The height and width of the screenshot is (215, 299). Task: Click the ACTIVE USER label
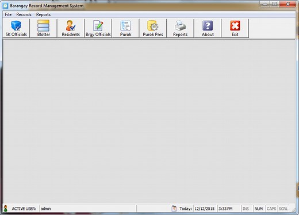24,209
